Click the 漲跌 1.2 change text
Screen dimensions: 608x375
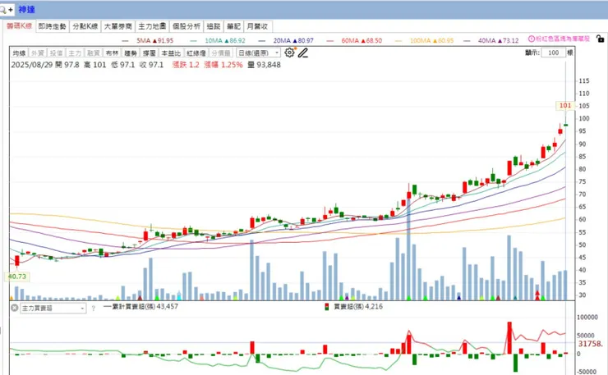click(186, 65)
